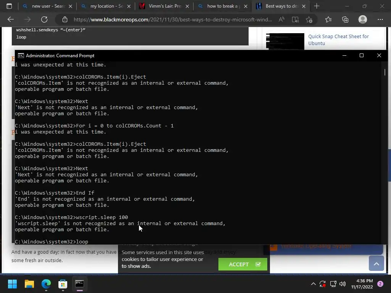This screenshot has width=391, height=293.
Task: Click the scroll-to-top arrow button
Action: (376, 264)
